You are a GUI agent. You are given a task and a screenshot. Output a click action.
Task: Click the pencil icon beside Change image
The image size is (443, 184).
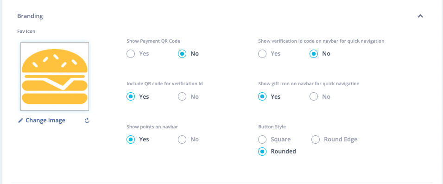[20, 121]
